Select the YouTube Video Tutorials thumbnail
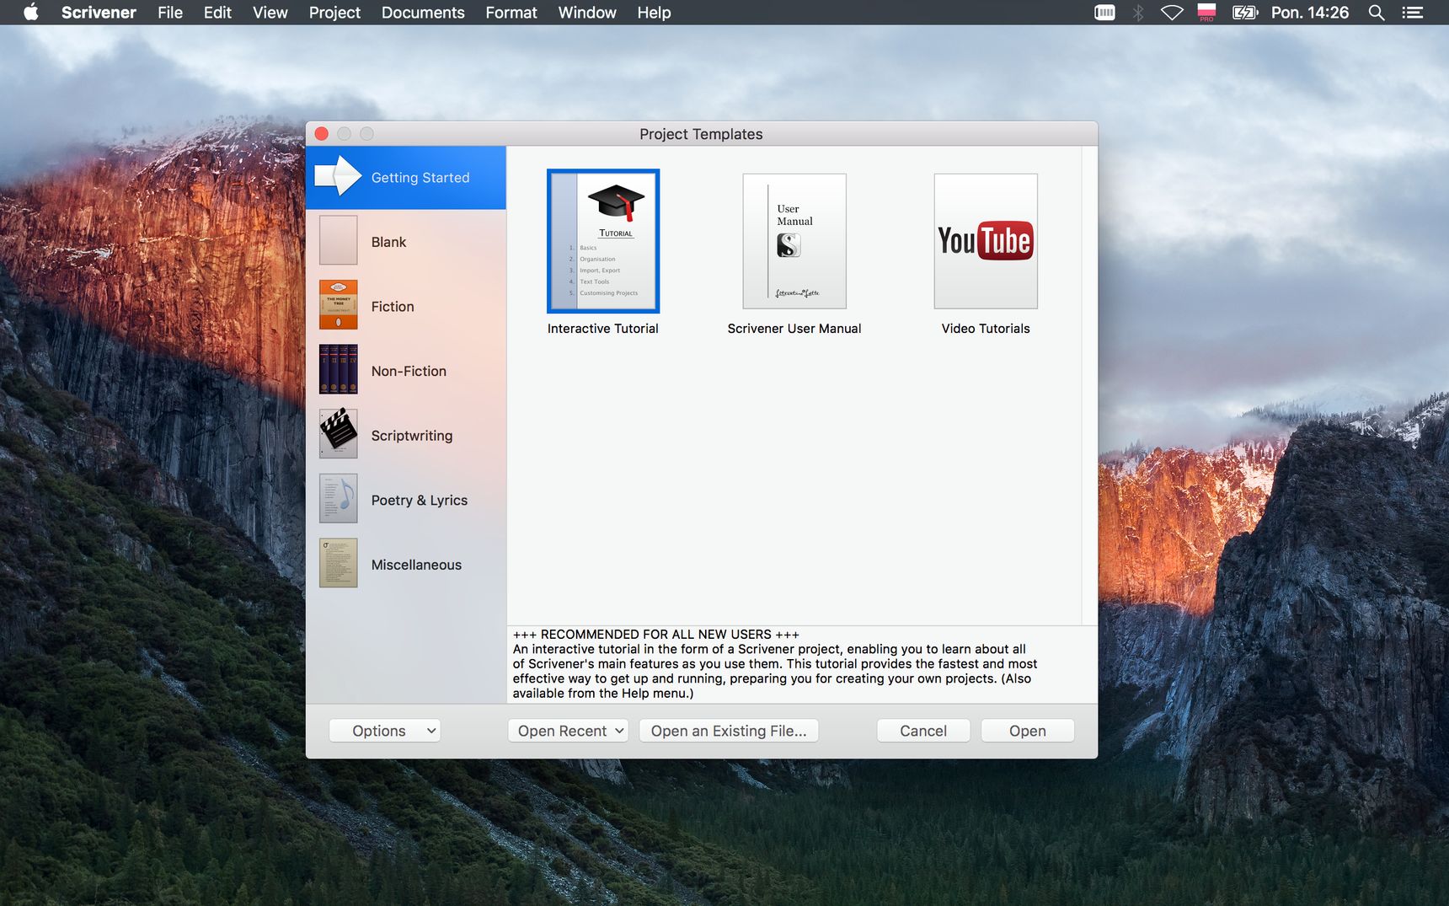This screenshot has width=1449, height=906. point(986,241)
